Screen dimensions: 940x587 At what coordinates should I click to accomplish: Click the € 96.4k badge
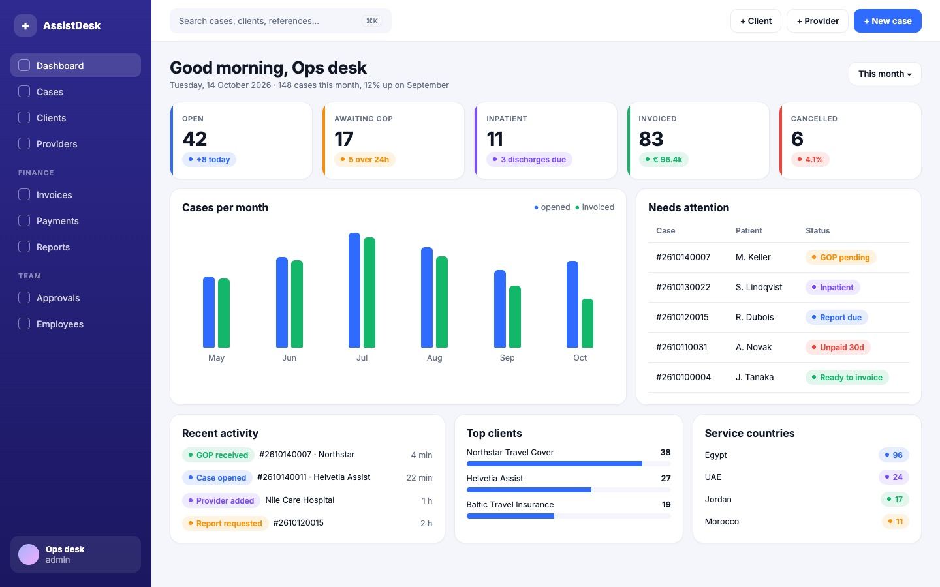tap(663, 159)
